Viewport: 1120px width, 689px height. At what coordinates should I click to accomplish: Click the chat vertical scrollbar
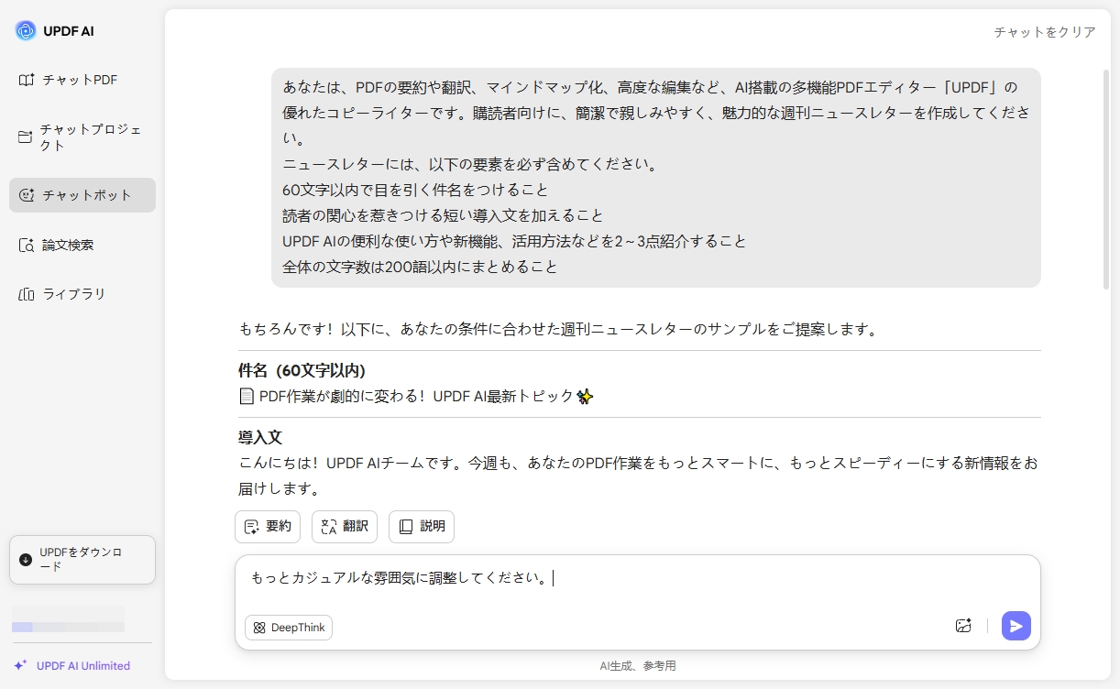[1108, 179]
